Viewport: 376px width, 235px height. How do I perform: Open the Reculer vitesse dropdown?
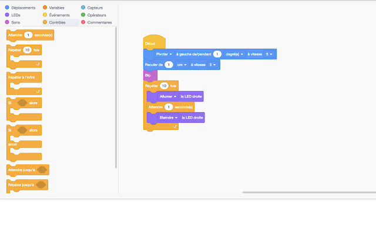point(212,65)
